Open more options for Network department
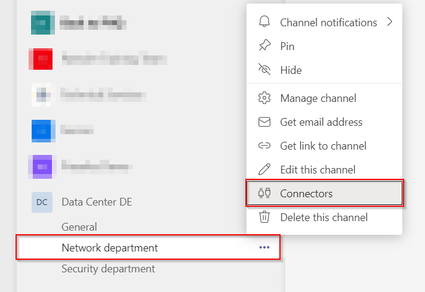425x292 pixels. coord(264,248)
